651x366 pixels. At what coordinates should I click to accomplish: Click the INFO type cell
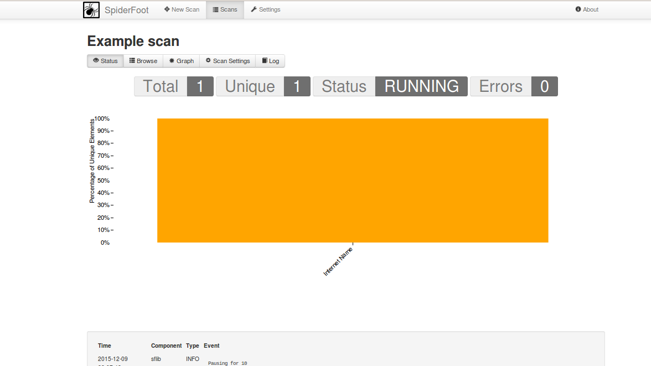click(193, 359)
